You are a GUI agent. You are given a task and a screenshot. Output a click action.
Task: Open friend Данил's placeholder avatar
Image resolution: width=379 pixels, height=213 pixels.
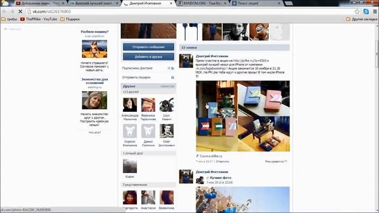148,131
